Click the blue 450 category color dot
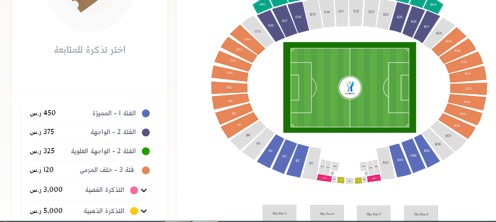Screen dimensions: 496x222 (x=146, y=113)
